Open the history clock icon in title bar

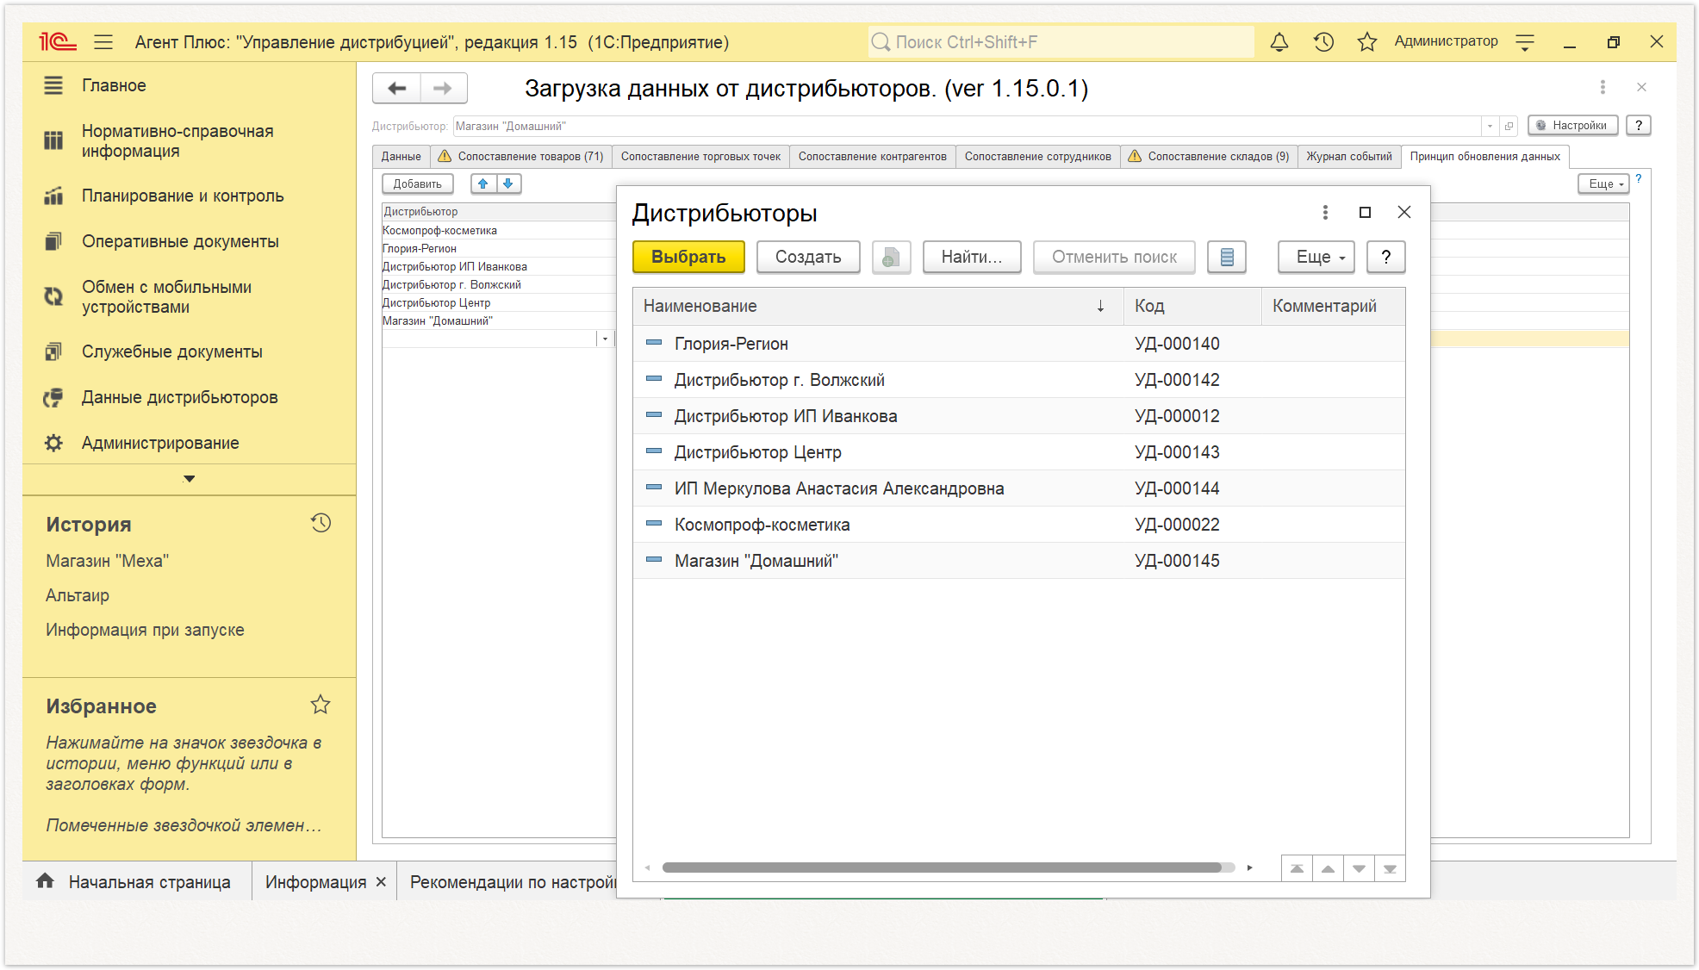point(1323,41)
